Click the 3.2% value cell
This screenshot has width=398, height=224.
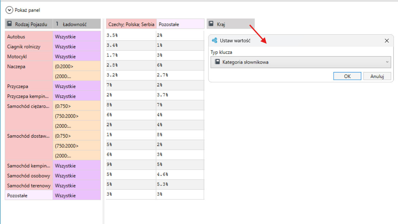[x=131, y=75]
